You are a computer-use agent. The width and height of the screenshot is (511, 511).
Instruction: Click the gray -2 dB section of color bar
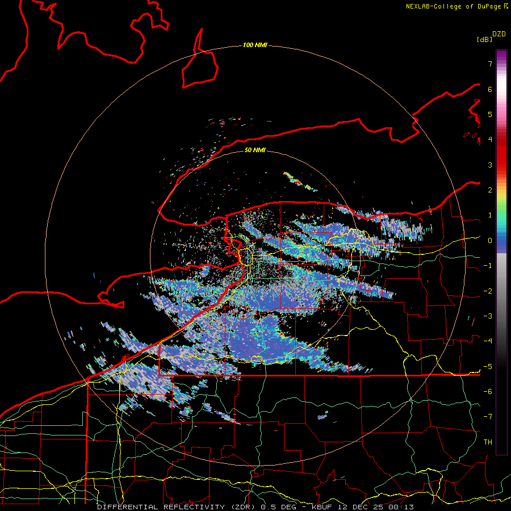[501, 291]
